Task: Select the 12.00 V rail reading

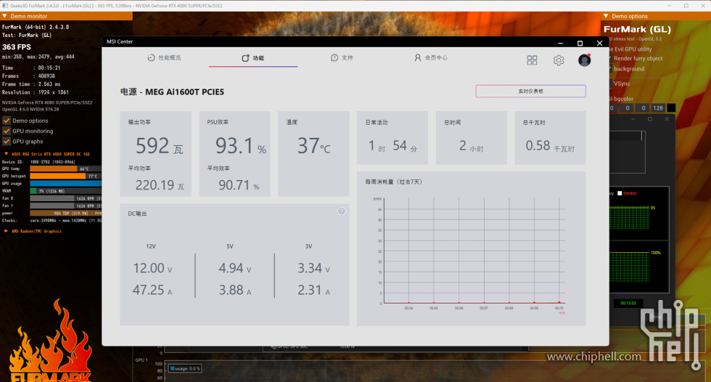Action: point(153,268)
